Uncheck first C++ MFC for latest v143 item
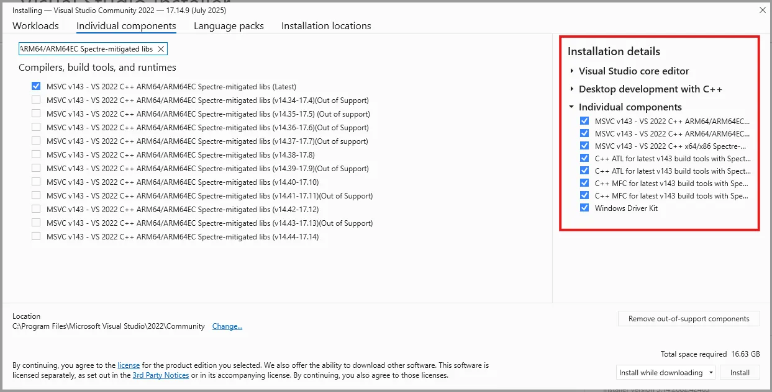The width and height of the screenshot is (772, 392). pos(584,184)
